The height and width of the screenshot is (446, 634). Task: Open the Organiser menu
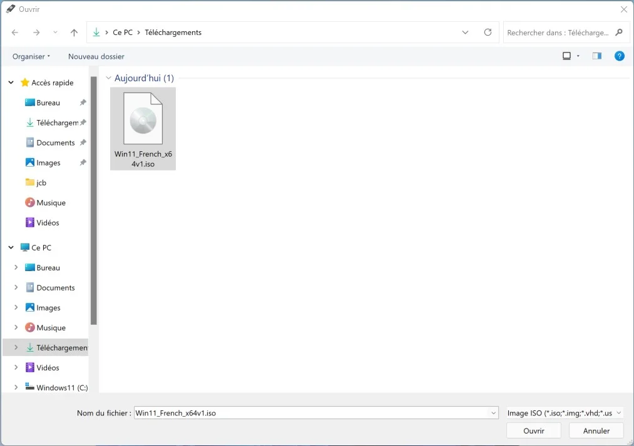[x=30, y=56]
